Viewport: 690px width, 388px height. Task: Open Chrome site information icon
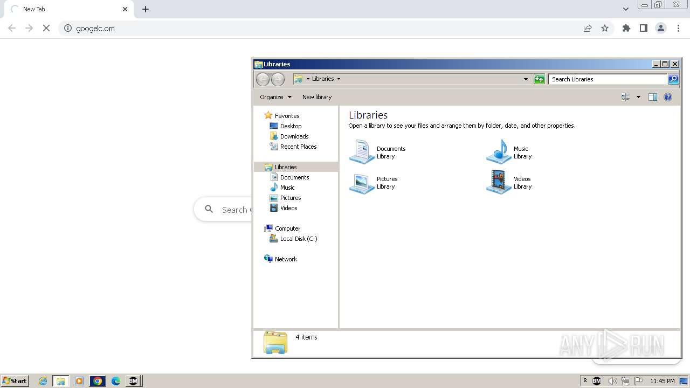[x=68, y=29]
